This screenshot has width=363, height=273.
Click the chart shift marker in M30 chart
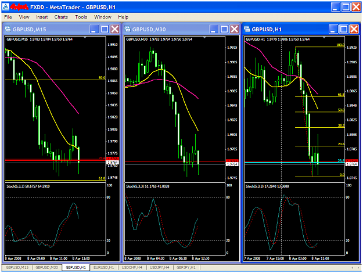[x=204, y=38]
